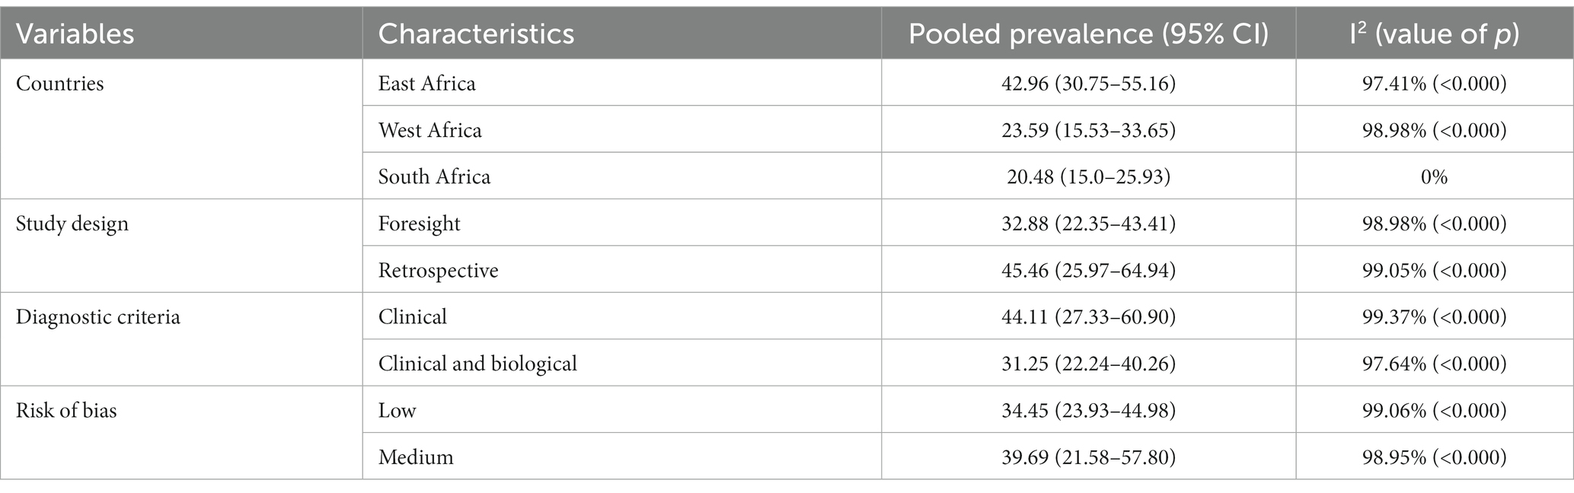Click the South Africa row label
Screen dimensions: 1574x493
pyautogui.click(x=434, y=177)
